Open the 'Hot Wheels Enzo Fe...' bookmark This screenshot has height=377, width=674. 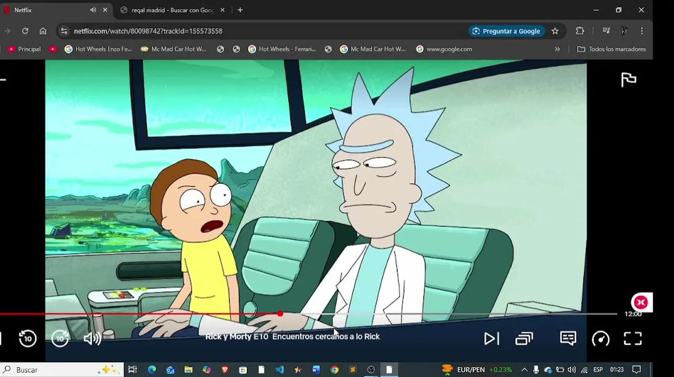point(98,49)
